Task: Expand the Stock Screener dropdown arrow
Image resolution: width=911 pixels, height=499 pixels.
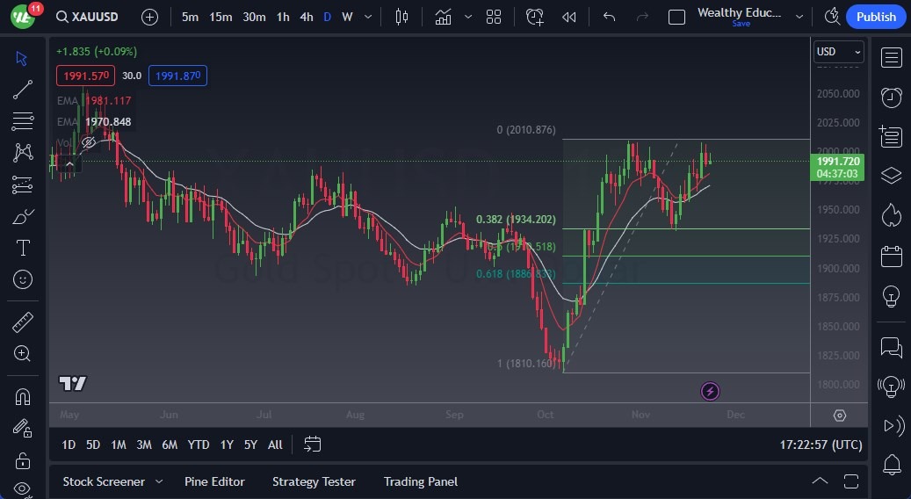Action: point(159,481)
